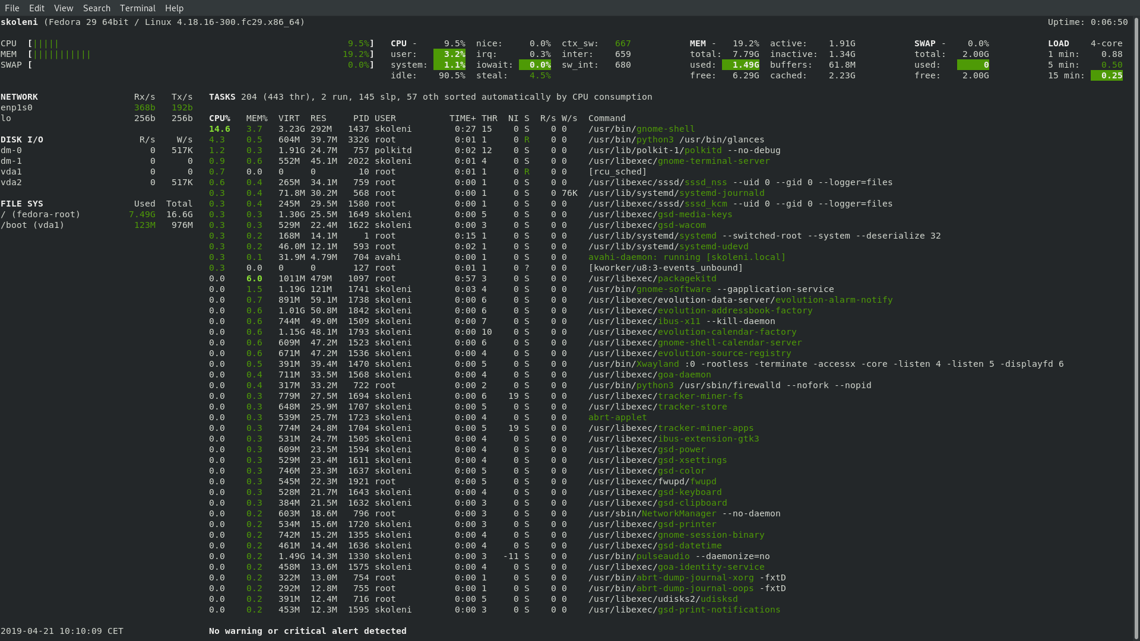Click the fedora-root file system entry

pos(40,215)
